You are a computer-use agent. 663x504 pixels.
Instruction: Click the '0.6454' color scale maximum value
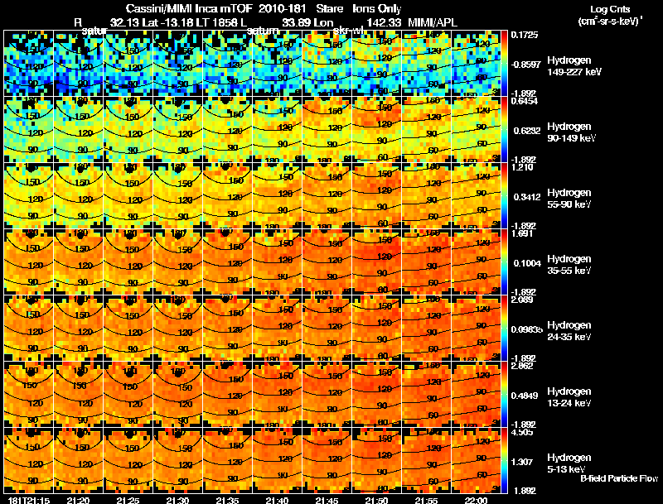(x=525, y=101)
